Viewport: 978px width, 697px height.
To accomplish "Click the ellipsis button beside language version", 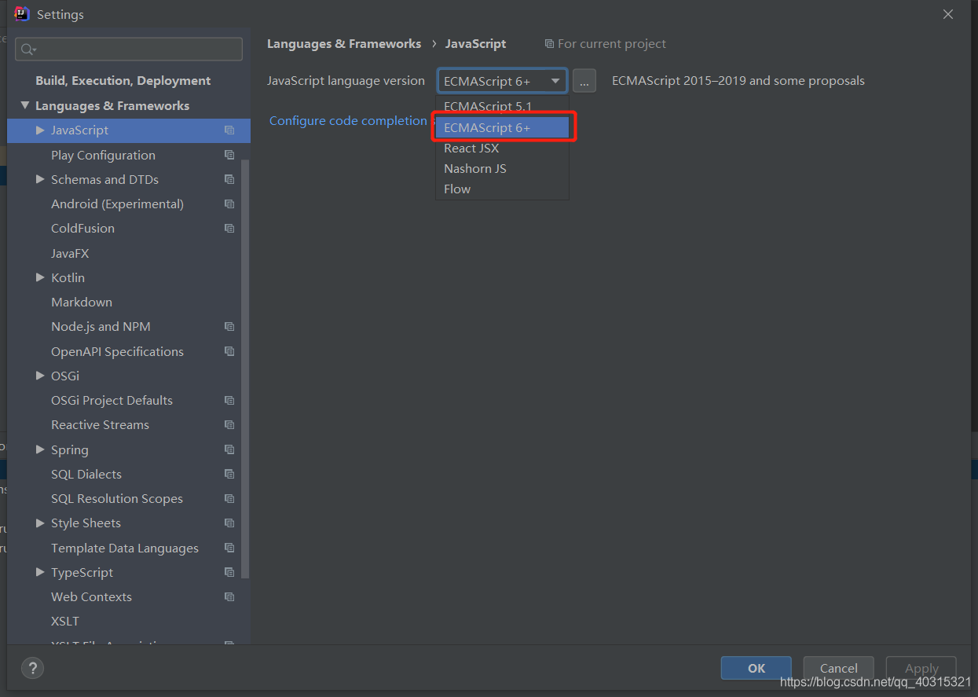I will coord(584,81).
